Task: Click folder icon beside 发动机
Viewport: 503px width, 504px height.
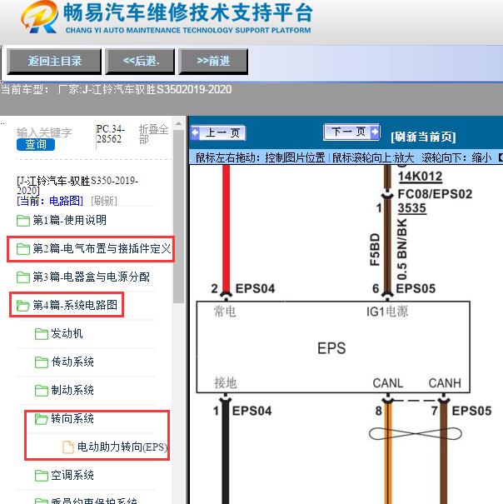Action: pyautogui.click(x=42, y=334)
